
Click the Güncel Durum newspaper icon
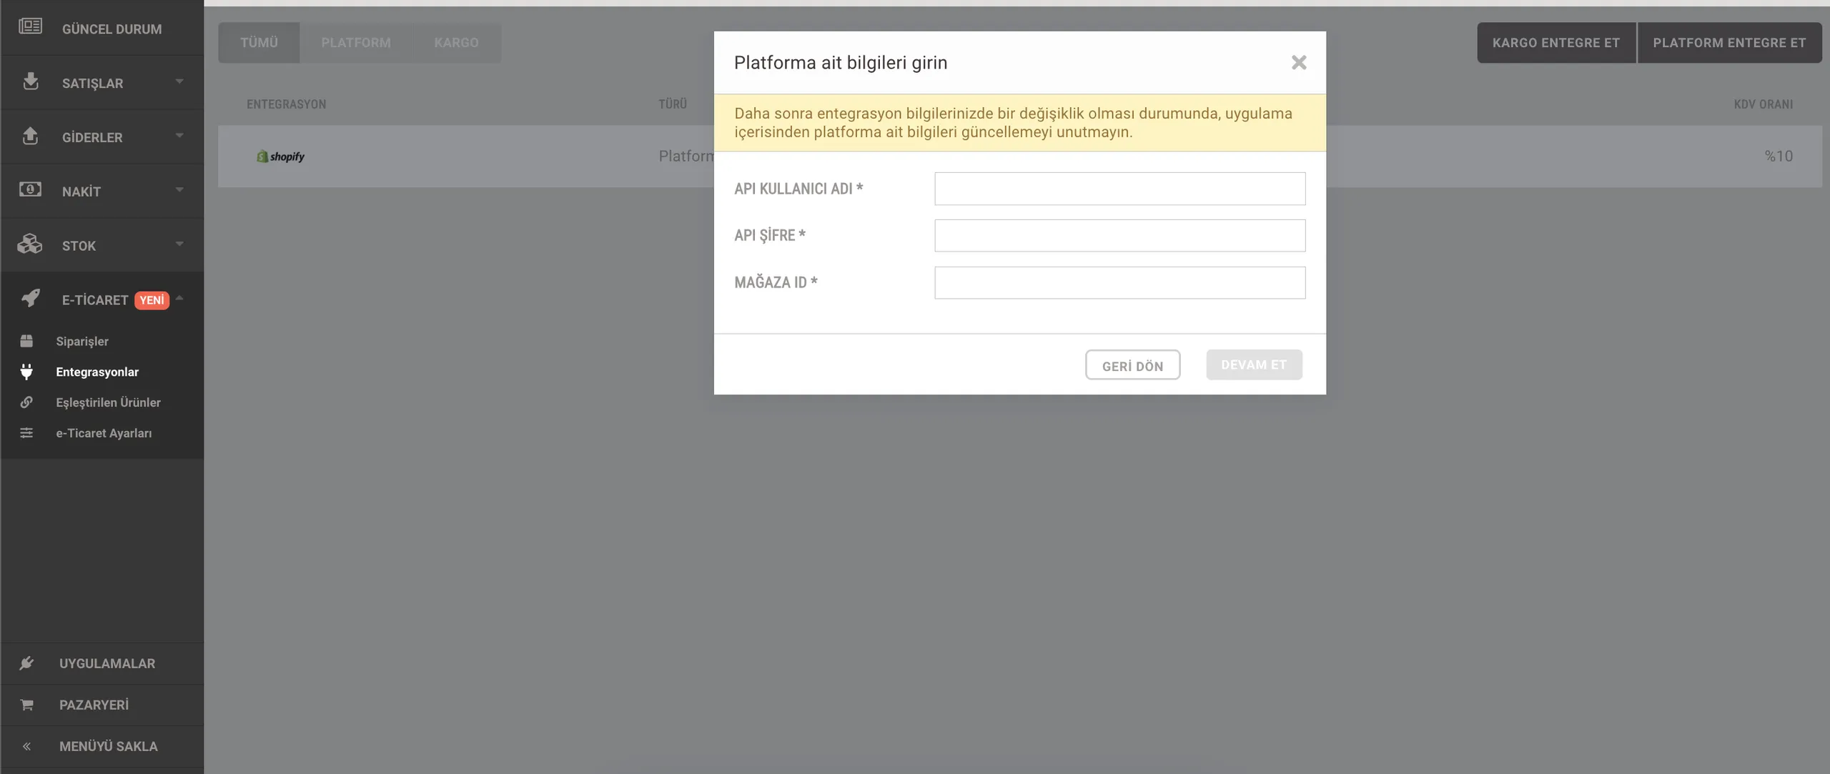click(30, 26)
